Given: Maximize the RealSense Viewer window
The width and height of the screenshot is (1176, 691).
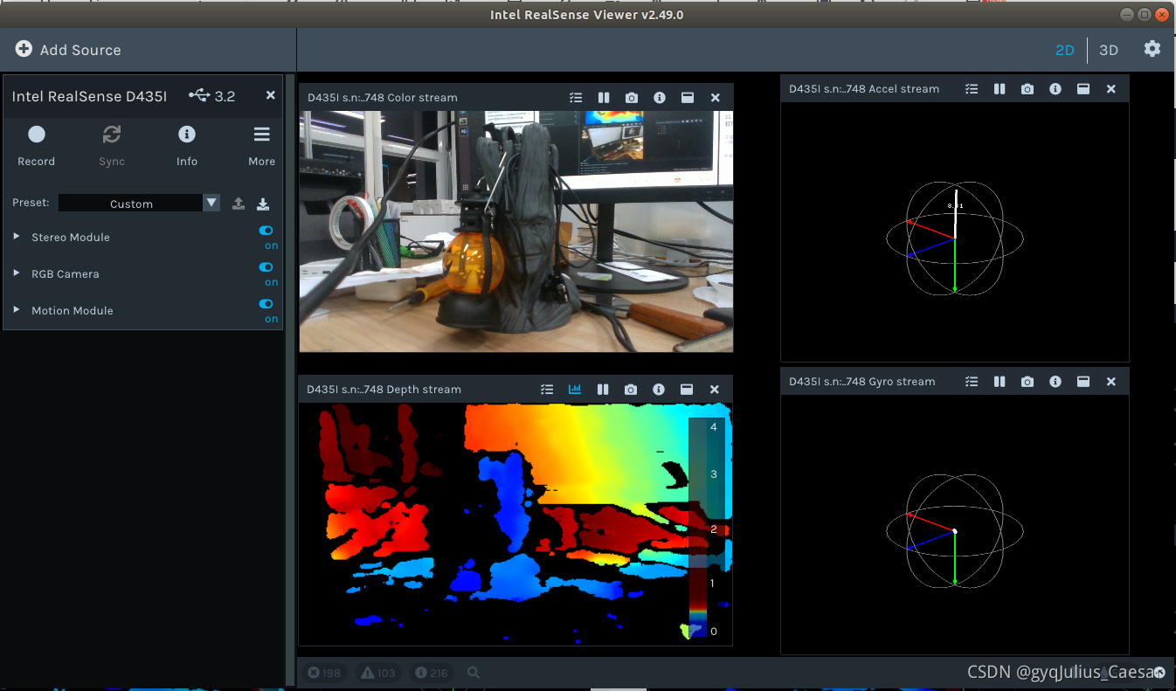Looking at the screenshot, I should [1145, 15].
